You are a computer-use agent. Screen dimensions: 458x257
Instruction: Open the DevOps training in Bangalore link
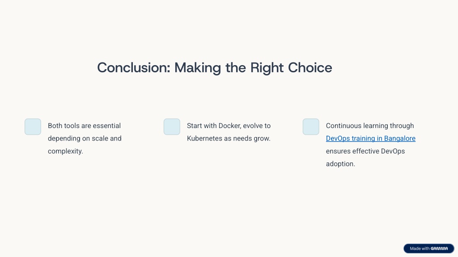[371, 138]
